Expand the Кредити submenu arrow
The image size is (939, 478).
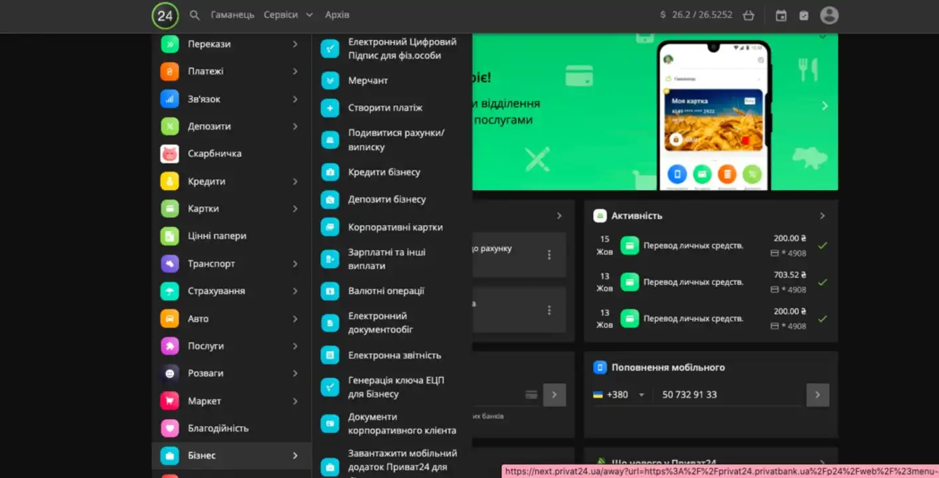click(296, 181)
